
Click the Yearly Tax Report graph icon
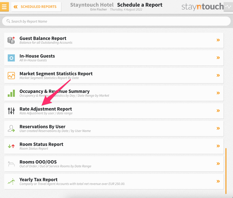coord(11,182)
